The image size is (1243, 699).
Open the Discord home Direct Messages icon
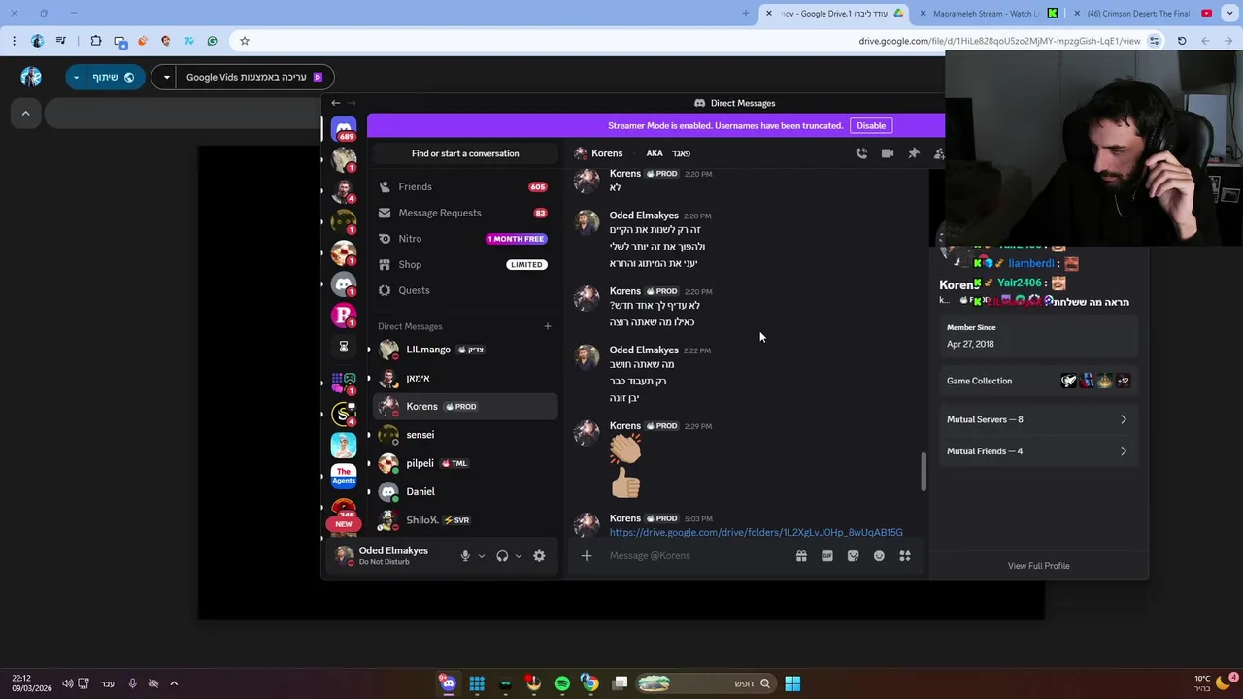(344, 128)
